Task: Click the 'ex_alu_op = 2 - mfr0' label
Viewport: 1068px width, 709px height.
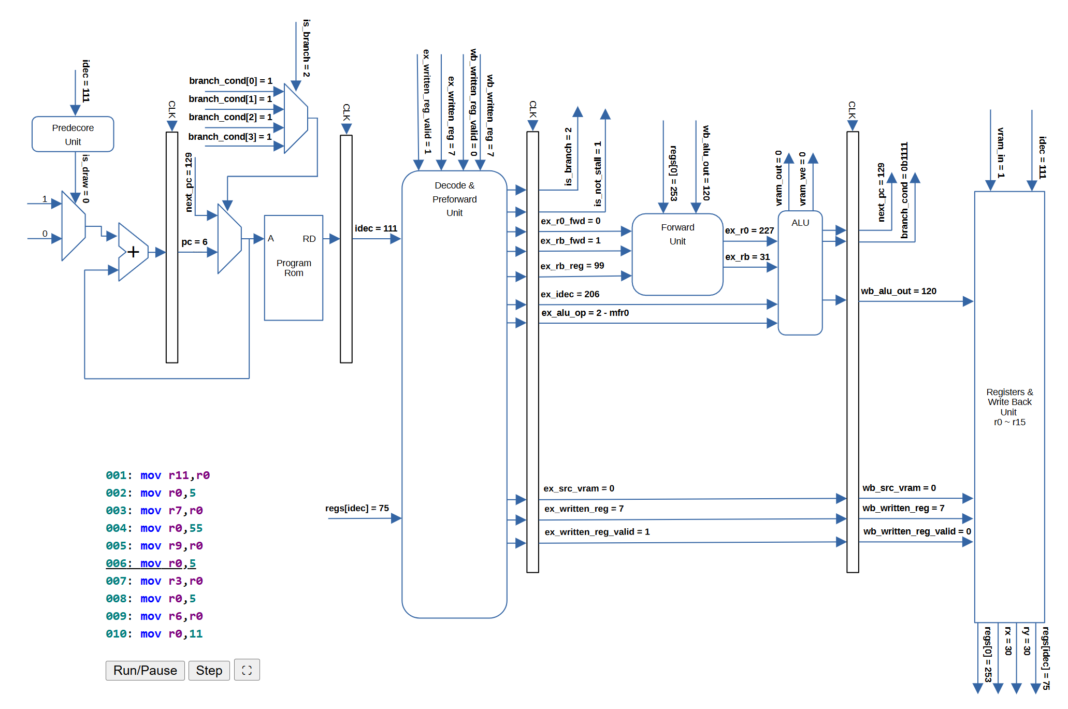Action: [x=585, y=313]
